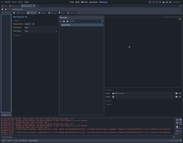Image resolution: width=183 pixels, height=143 pixels.
Task: Add a new scene tab
Action: [x=38, y=6]
